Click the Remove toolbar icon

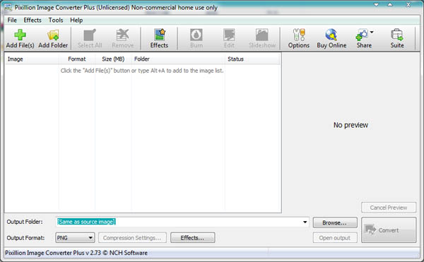point(122,35)
